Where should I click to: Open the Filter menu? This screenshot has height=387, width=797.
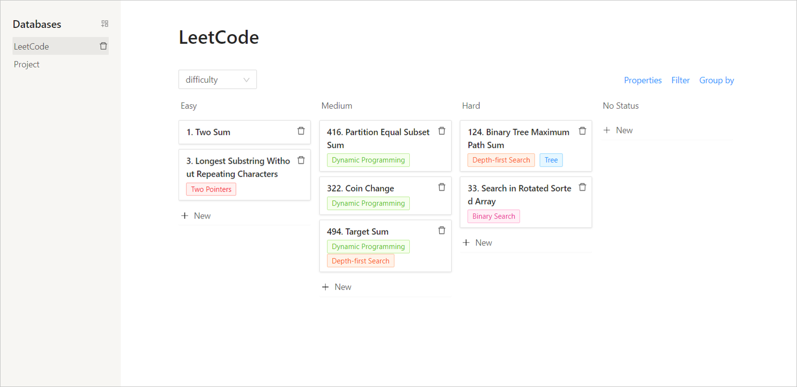(680, 80)
